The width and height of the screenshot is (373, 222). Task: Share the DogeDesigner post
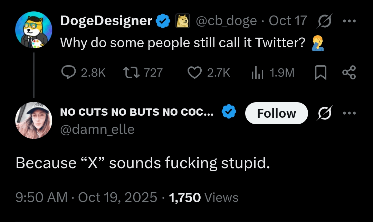(x=348, y=73)
